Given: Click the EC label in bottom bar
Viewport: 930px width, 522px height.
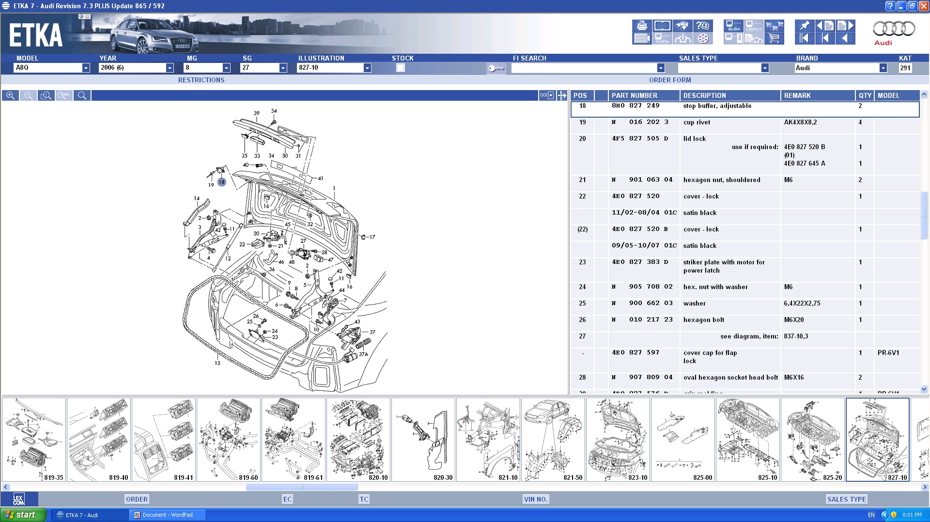Looking at the screenshot, I should click(x=287, y=499).
